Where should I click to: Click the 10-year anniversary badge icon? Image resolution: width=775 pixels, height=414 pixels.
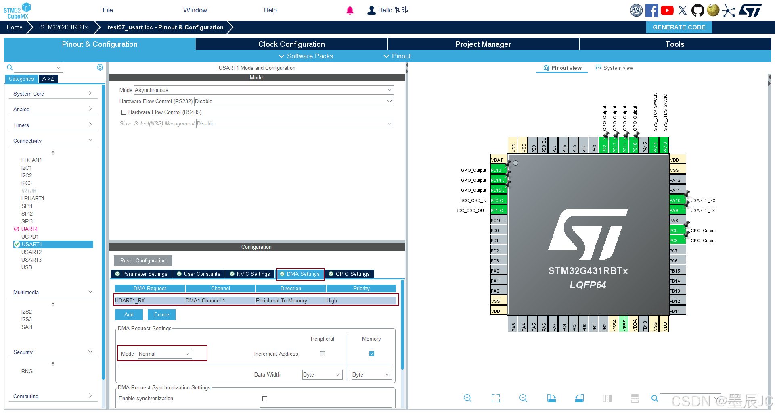click(637, 10)
